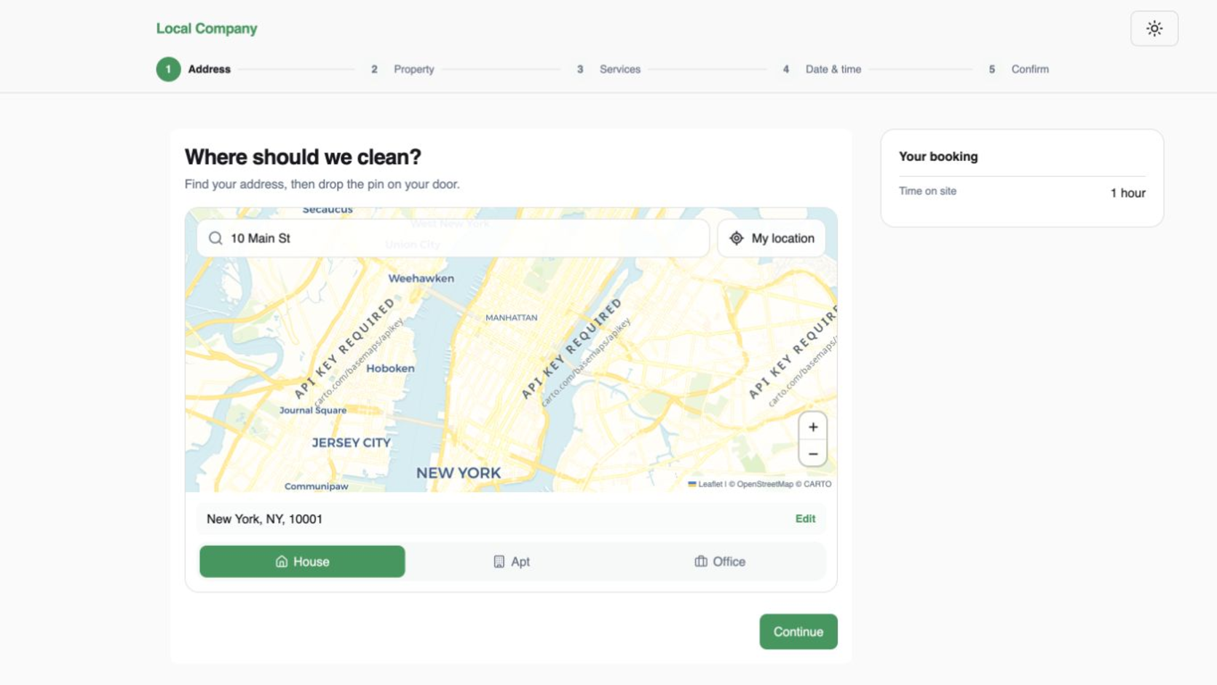Click the '1 hour' time on site value
Viewport: 1217px width, 685px height.
pyautogui.click(x=1127, y=193)
